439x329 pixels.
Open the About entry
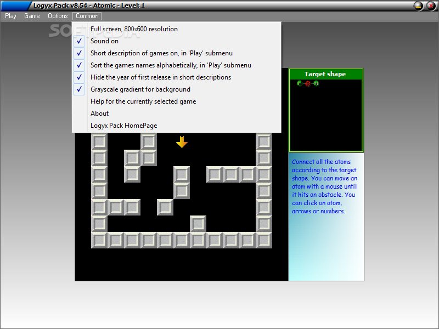(176, 113)
